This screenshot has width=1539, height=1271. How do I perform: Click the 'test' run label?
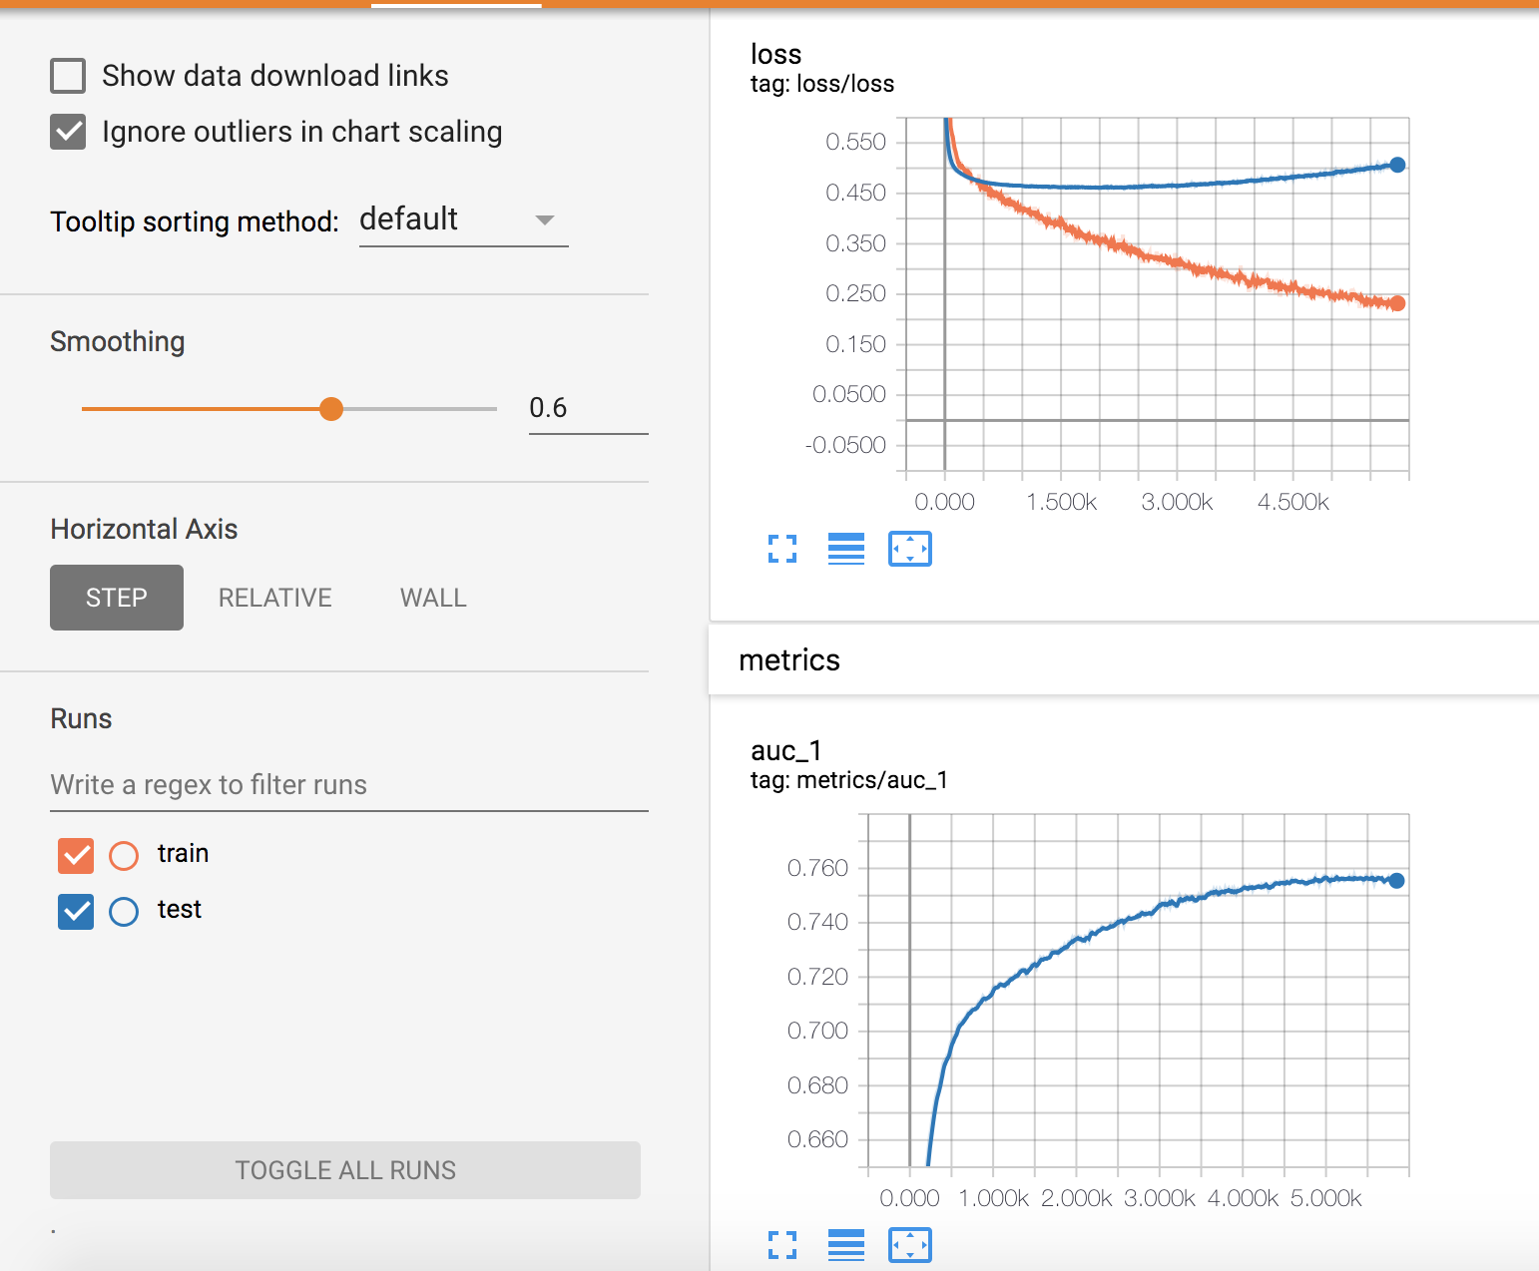pos(180,910)
